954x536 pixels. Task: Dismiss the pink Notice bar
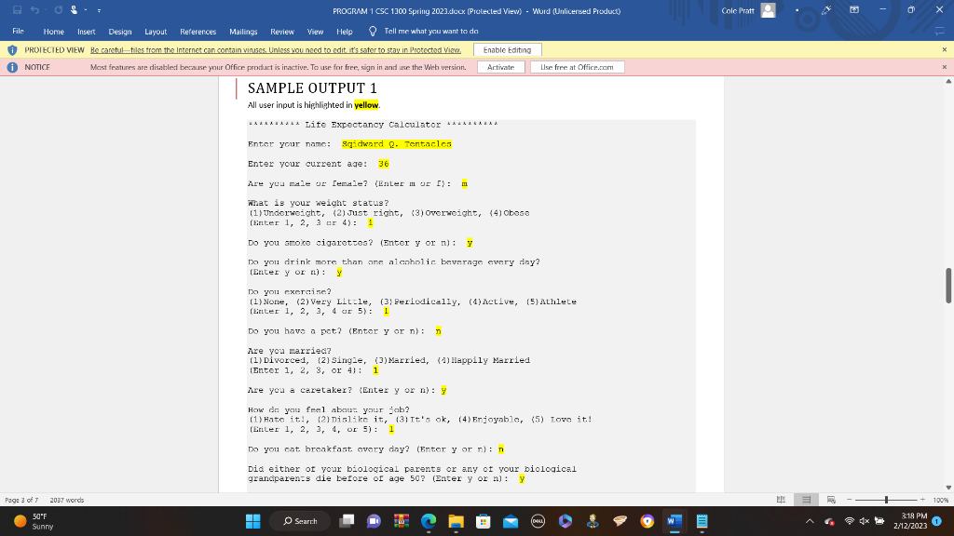tap(945, 67)
